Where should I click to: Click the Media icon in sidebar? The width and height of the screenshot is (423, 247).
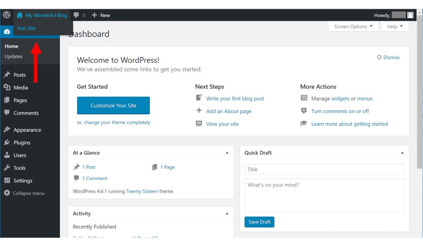[x=7, y=87]
